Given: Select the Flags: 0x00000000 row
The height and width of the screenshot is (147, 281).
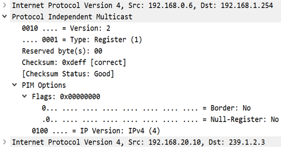Looking at the screenshot, I should click(x=66, y=96).
